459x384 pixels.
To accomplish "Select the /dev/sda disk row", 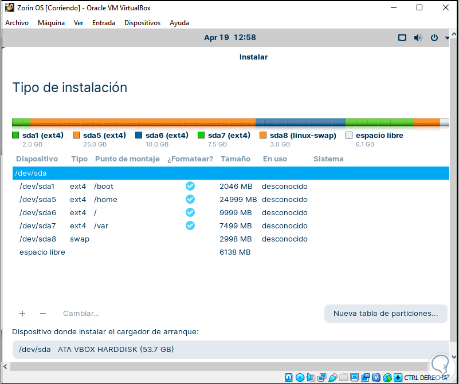I will pyautogui.click(x=231, y=173).
